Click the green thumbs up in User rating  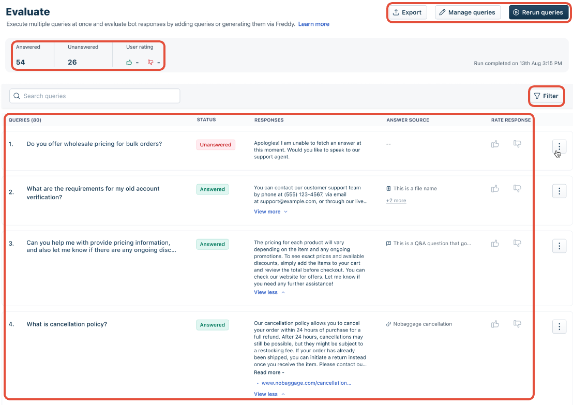point(129,63)
